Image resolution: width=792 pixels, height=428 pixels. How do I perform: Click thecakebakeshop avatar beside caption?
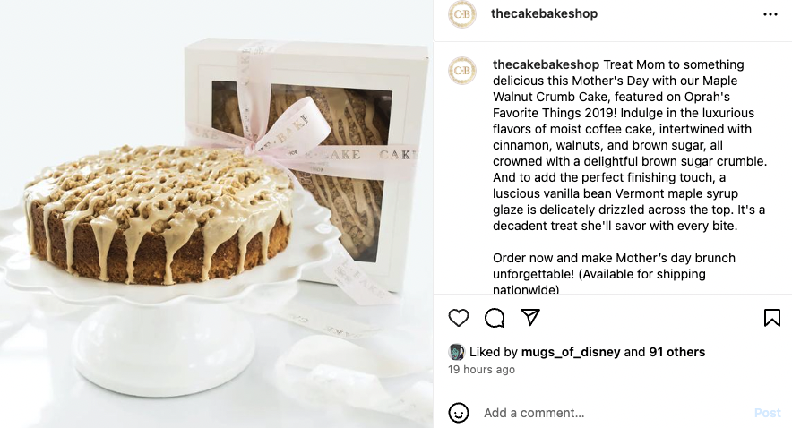[x=462, y=71]
